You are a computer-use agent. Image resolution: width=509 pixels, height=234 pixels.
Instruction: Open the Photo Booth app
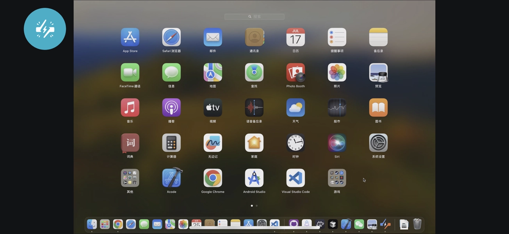click(x=295, y=73)
